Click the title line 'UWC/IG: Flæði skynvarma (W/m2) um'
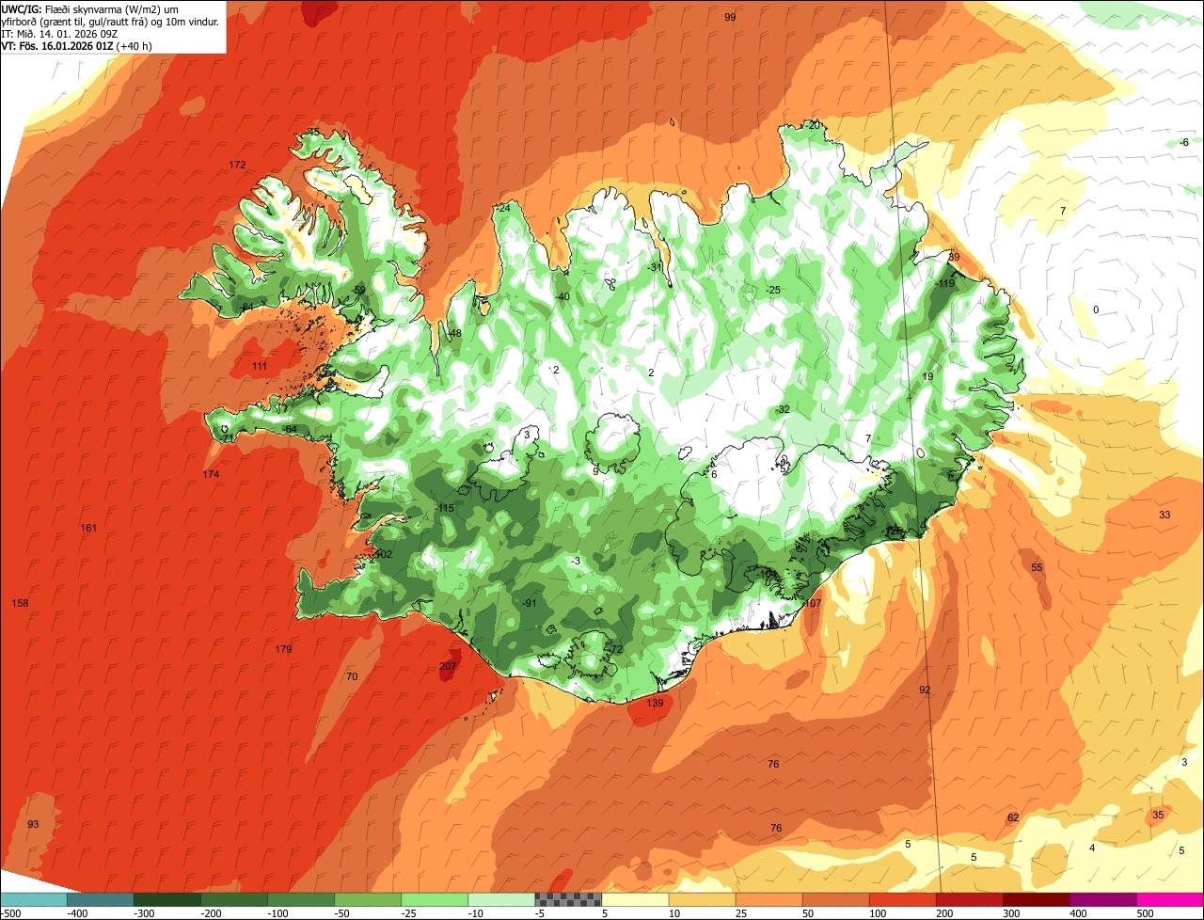This screenshot has height=920, width=1204. 89,8
